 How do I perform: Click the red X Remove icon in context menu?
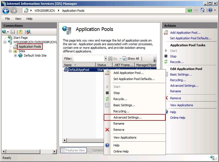(x=107, y=130)
